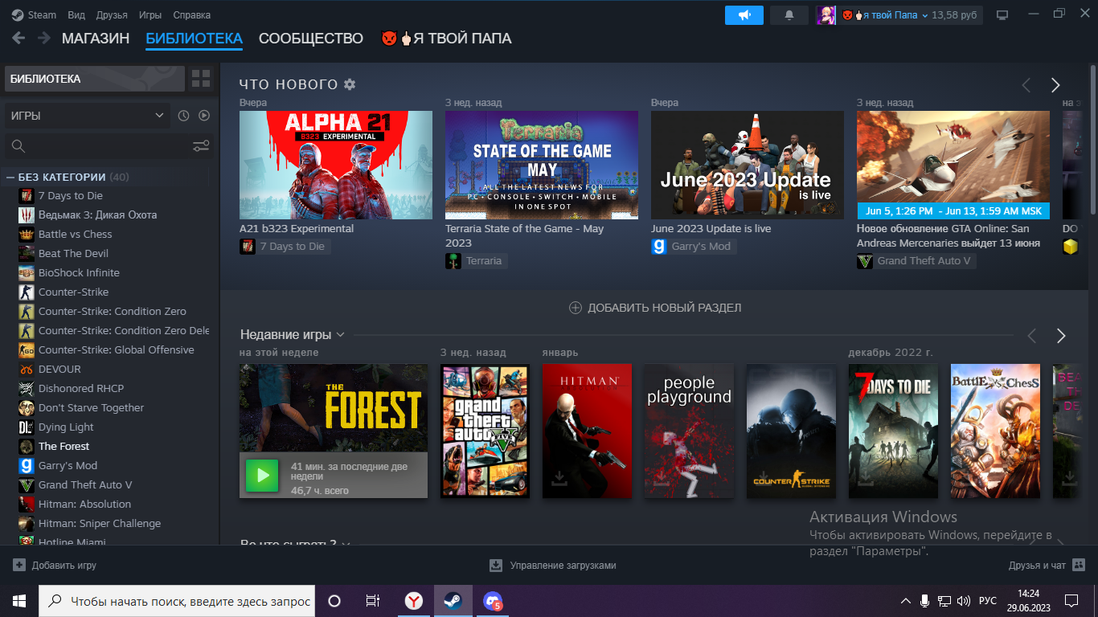Click the Garry's Mod news tag
Image resolution: width=1098 pixels, height=617 pixels.
click(693, 247)
